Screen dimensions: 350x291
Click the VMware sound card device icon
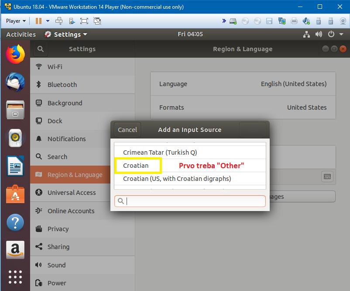click(306, 21)
